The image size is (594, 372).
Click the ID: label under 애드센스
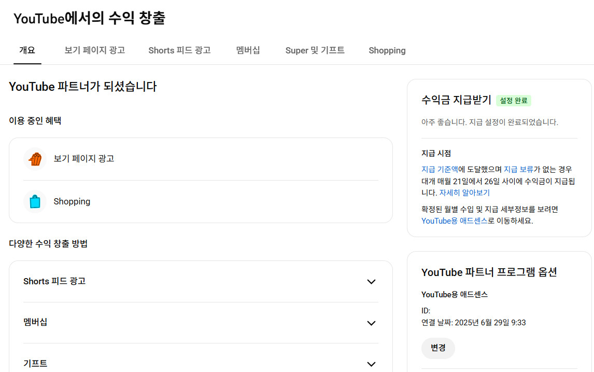[x=426, y=311]
